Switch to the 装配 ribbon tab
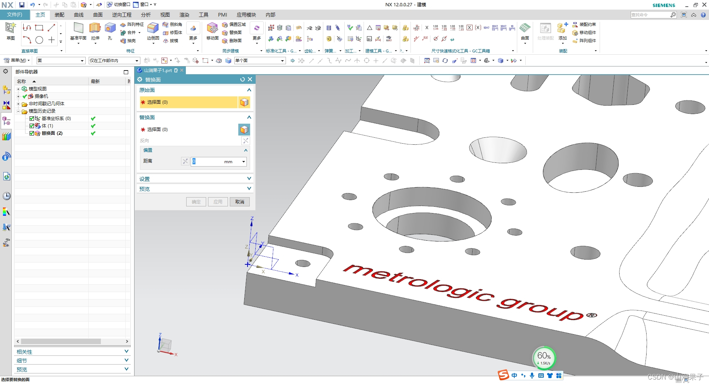709x384 pixels. click(x=59, y=15)
